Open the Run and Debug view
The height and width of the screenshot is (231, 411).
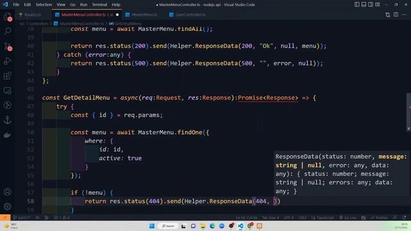pos(8,61)
